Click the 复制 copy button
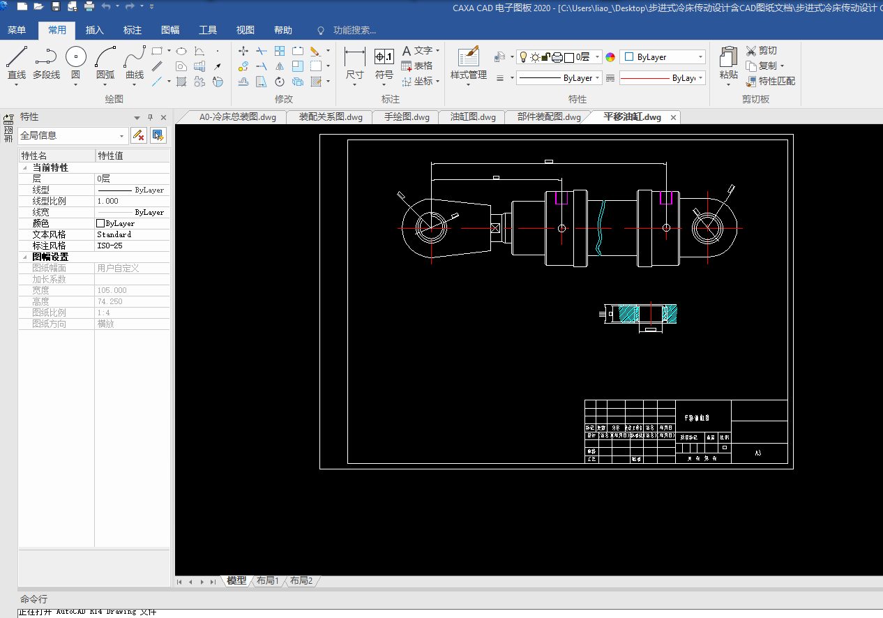This screenshot has width=883, height=618. 762,66
